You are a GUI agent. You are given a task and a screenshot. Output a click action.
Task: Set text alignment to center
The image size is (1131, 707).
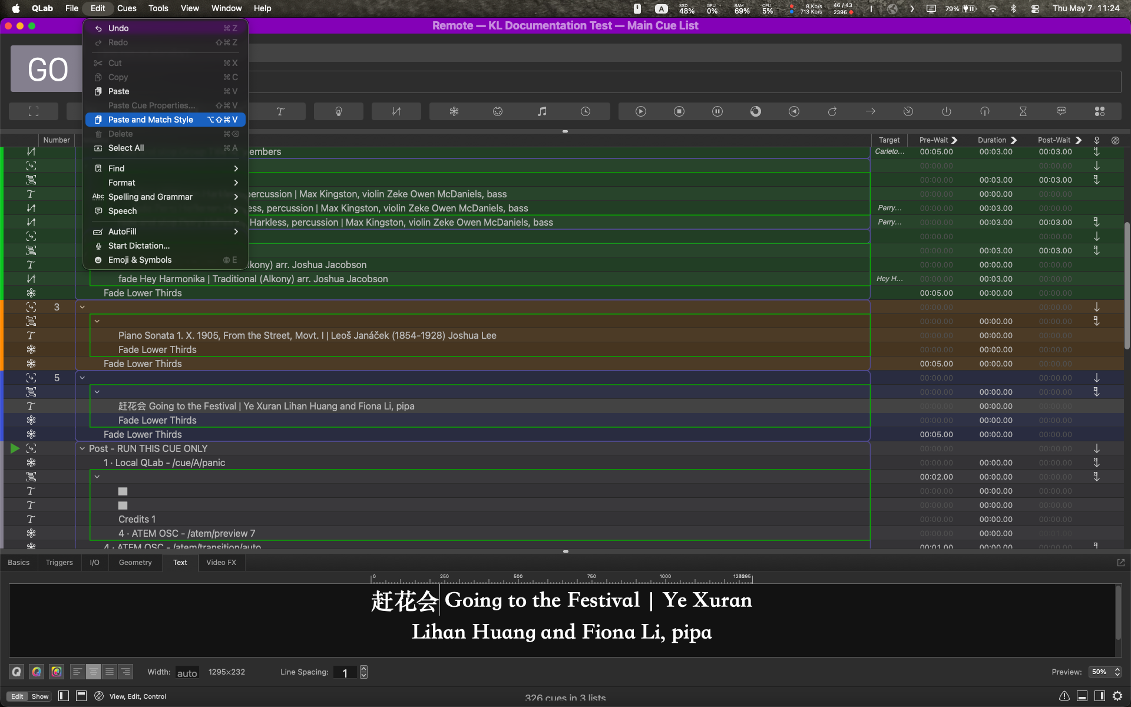pyautogui.click(x=94, y=672)
